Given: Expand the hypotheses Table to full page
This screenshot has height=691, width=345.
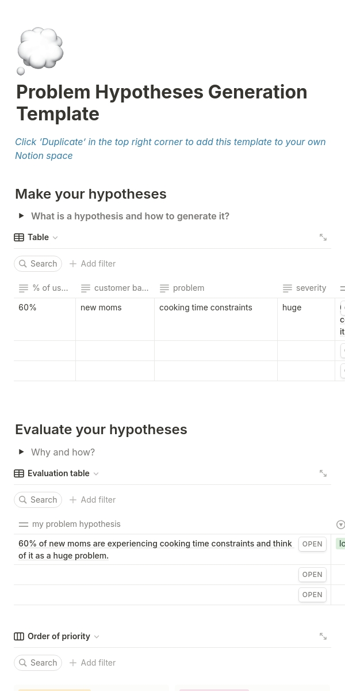Looking at the screenshot, I should coord(323,237).
